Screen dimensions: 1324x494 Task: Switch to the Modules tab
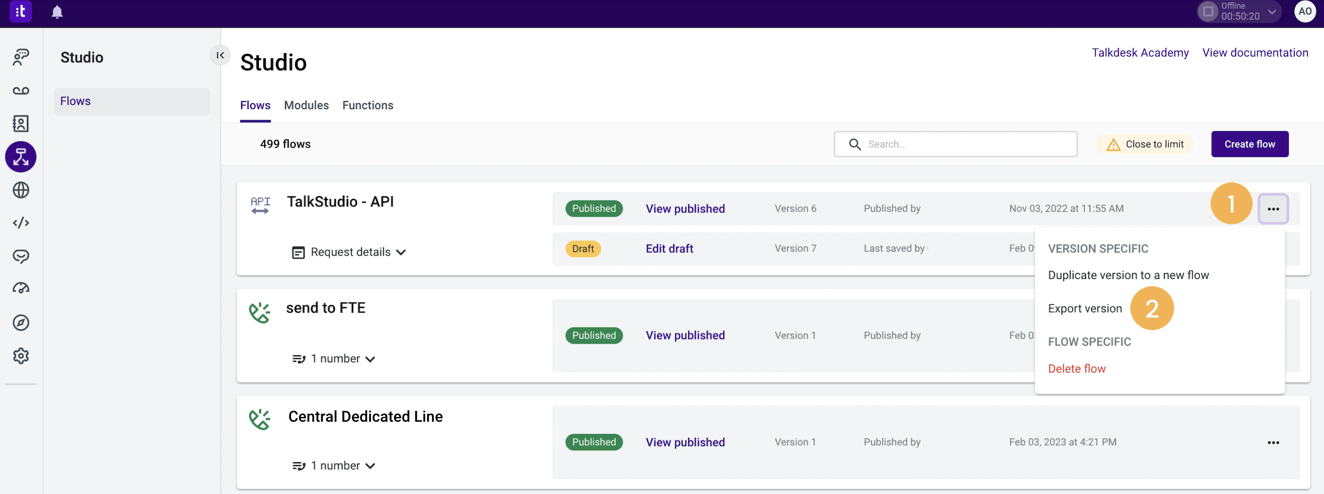point(306,105)
